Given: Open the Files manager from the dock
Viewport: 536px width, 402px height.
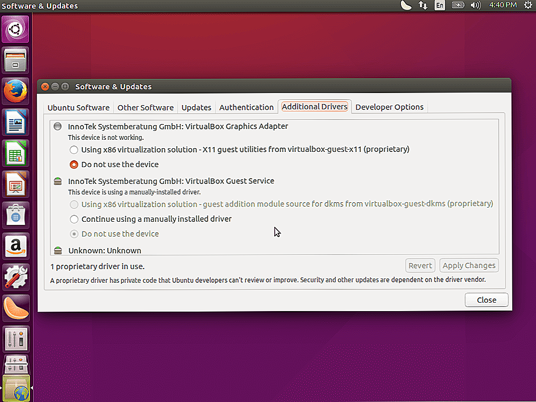Looking at the screenshot, I should (x=15, y=60).
